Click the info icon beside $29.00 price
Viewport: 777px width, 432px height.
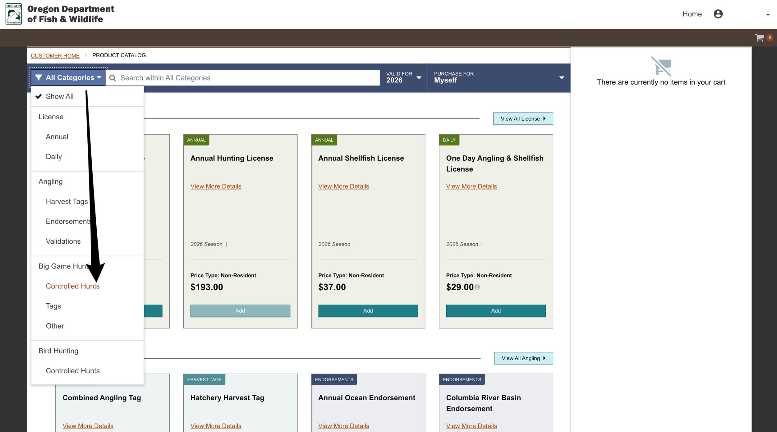tap(477, 287)
